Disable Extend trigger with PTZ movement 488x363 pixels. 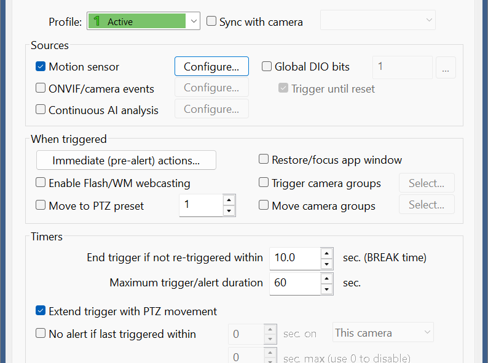(x=41, y=310)
